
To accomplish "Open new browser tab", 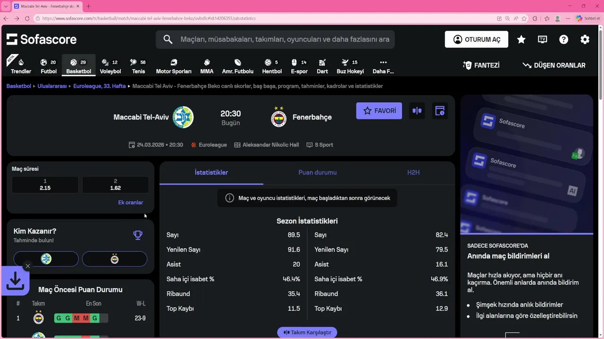I will [88, 6].
